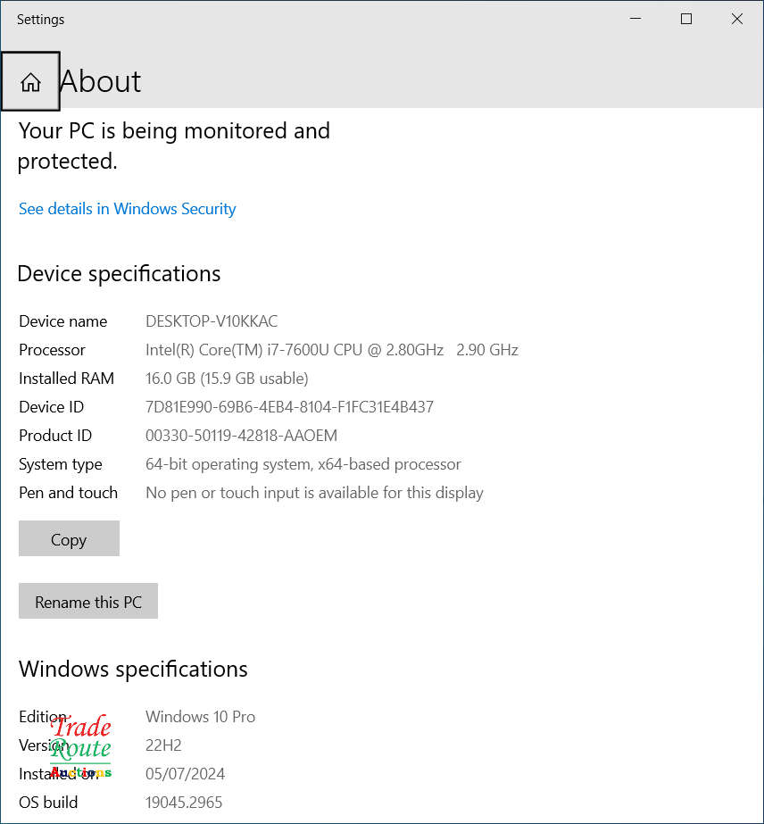
Task: Click the Device ID value starting 7D81E990
Action: (x=289, y=407)
